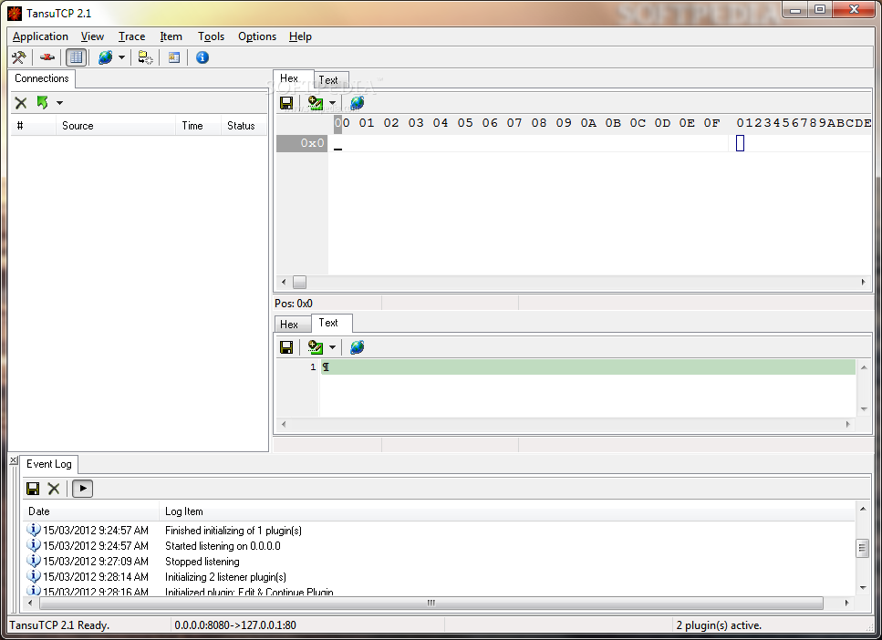This screenshot has width=882, height=640.
Task: Delete connection with X icon in Connections panel
Action: [21, 103]
